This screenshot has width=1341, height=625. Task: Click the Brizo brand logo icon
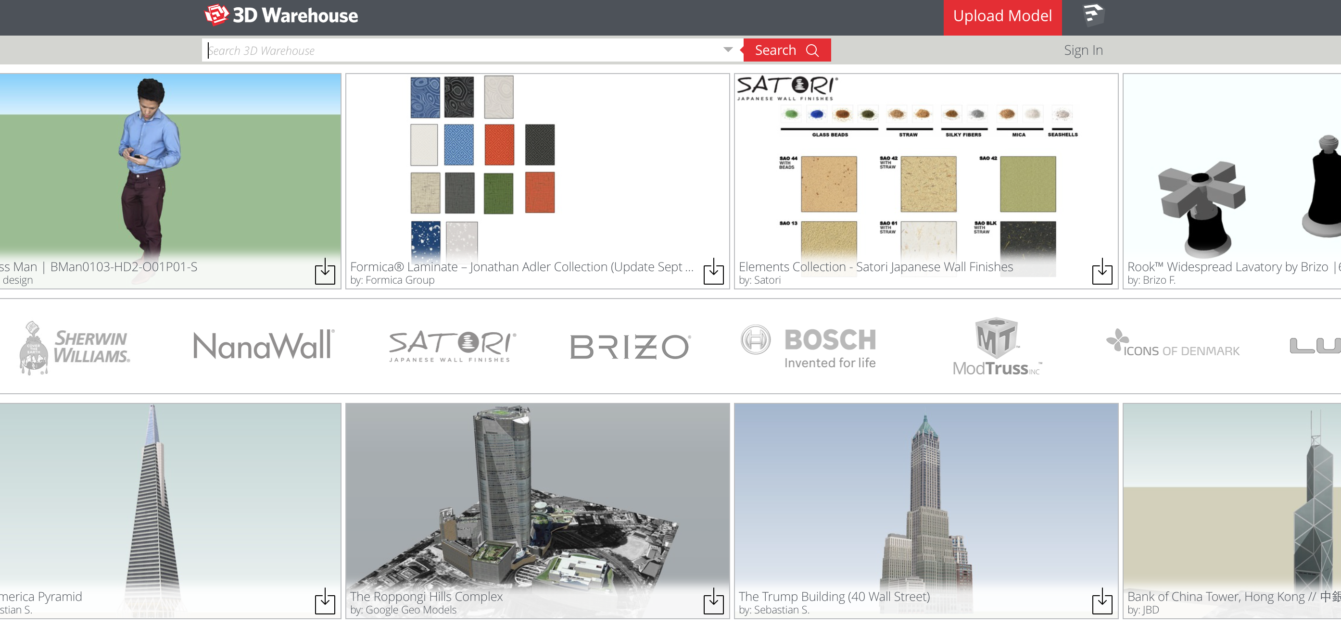[x=630, y=345]
